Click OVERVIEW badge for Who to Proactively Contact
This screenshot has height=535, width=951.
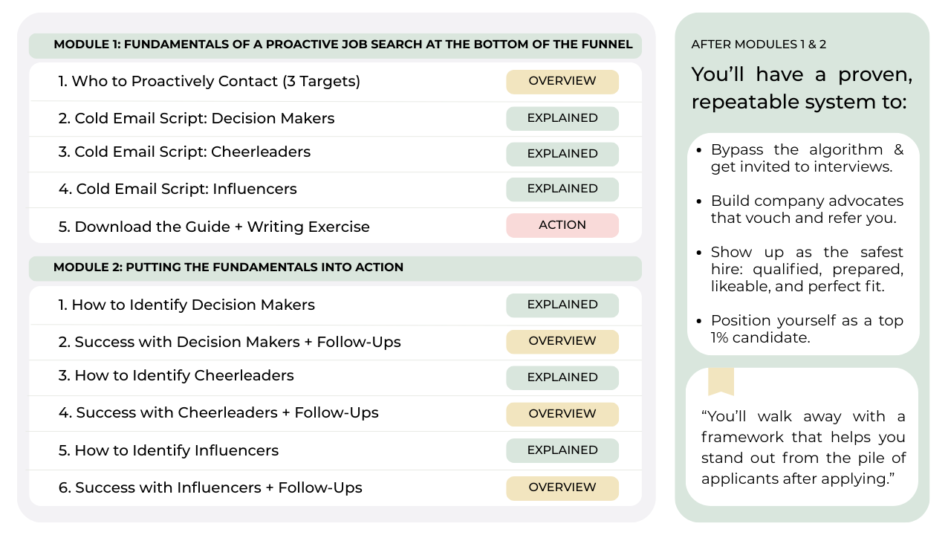coord(562,82)
